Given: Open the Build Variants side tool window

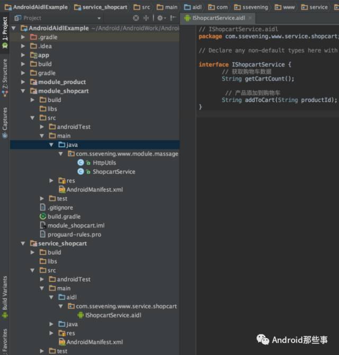Looking at the screenshot, I should (5, 297).
